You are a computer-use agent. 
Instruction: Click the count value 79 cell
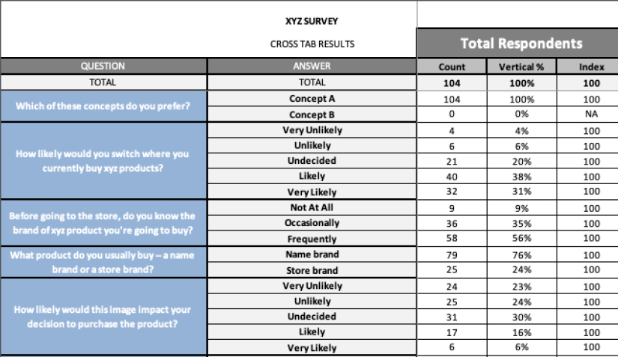(452, 254)
